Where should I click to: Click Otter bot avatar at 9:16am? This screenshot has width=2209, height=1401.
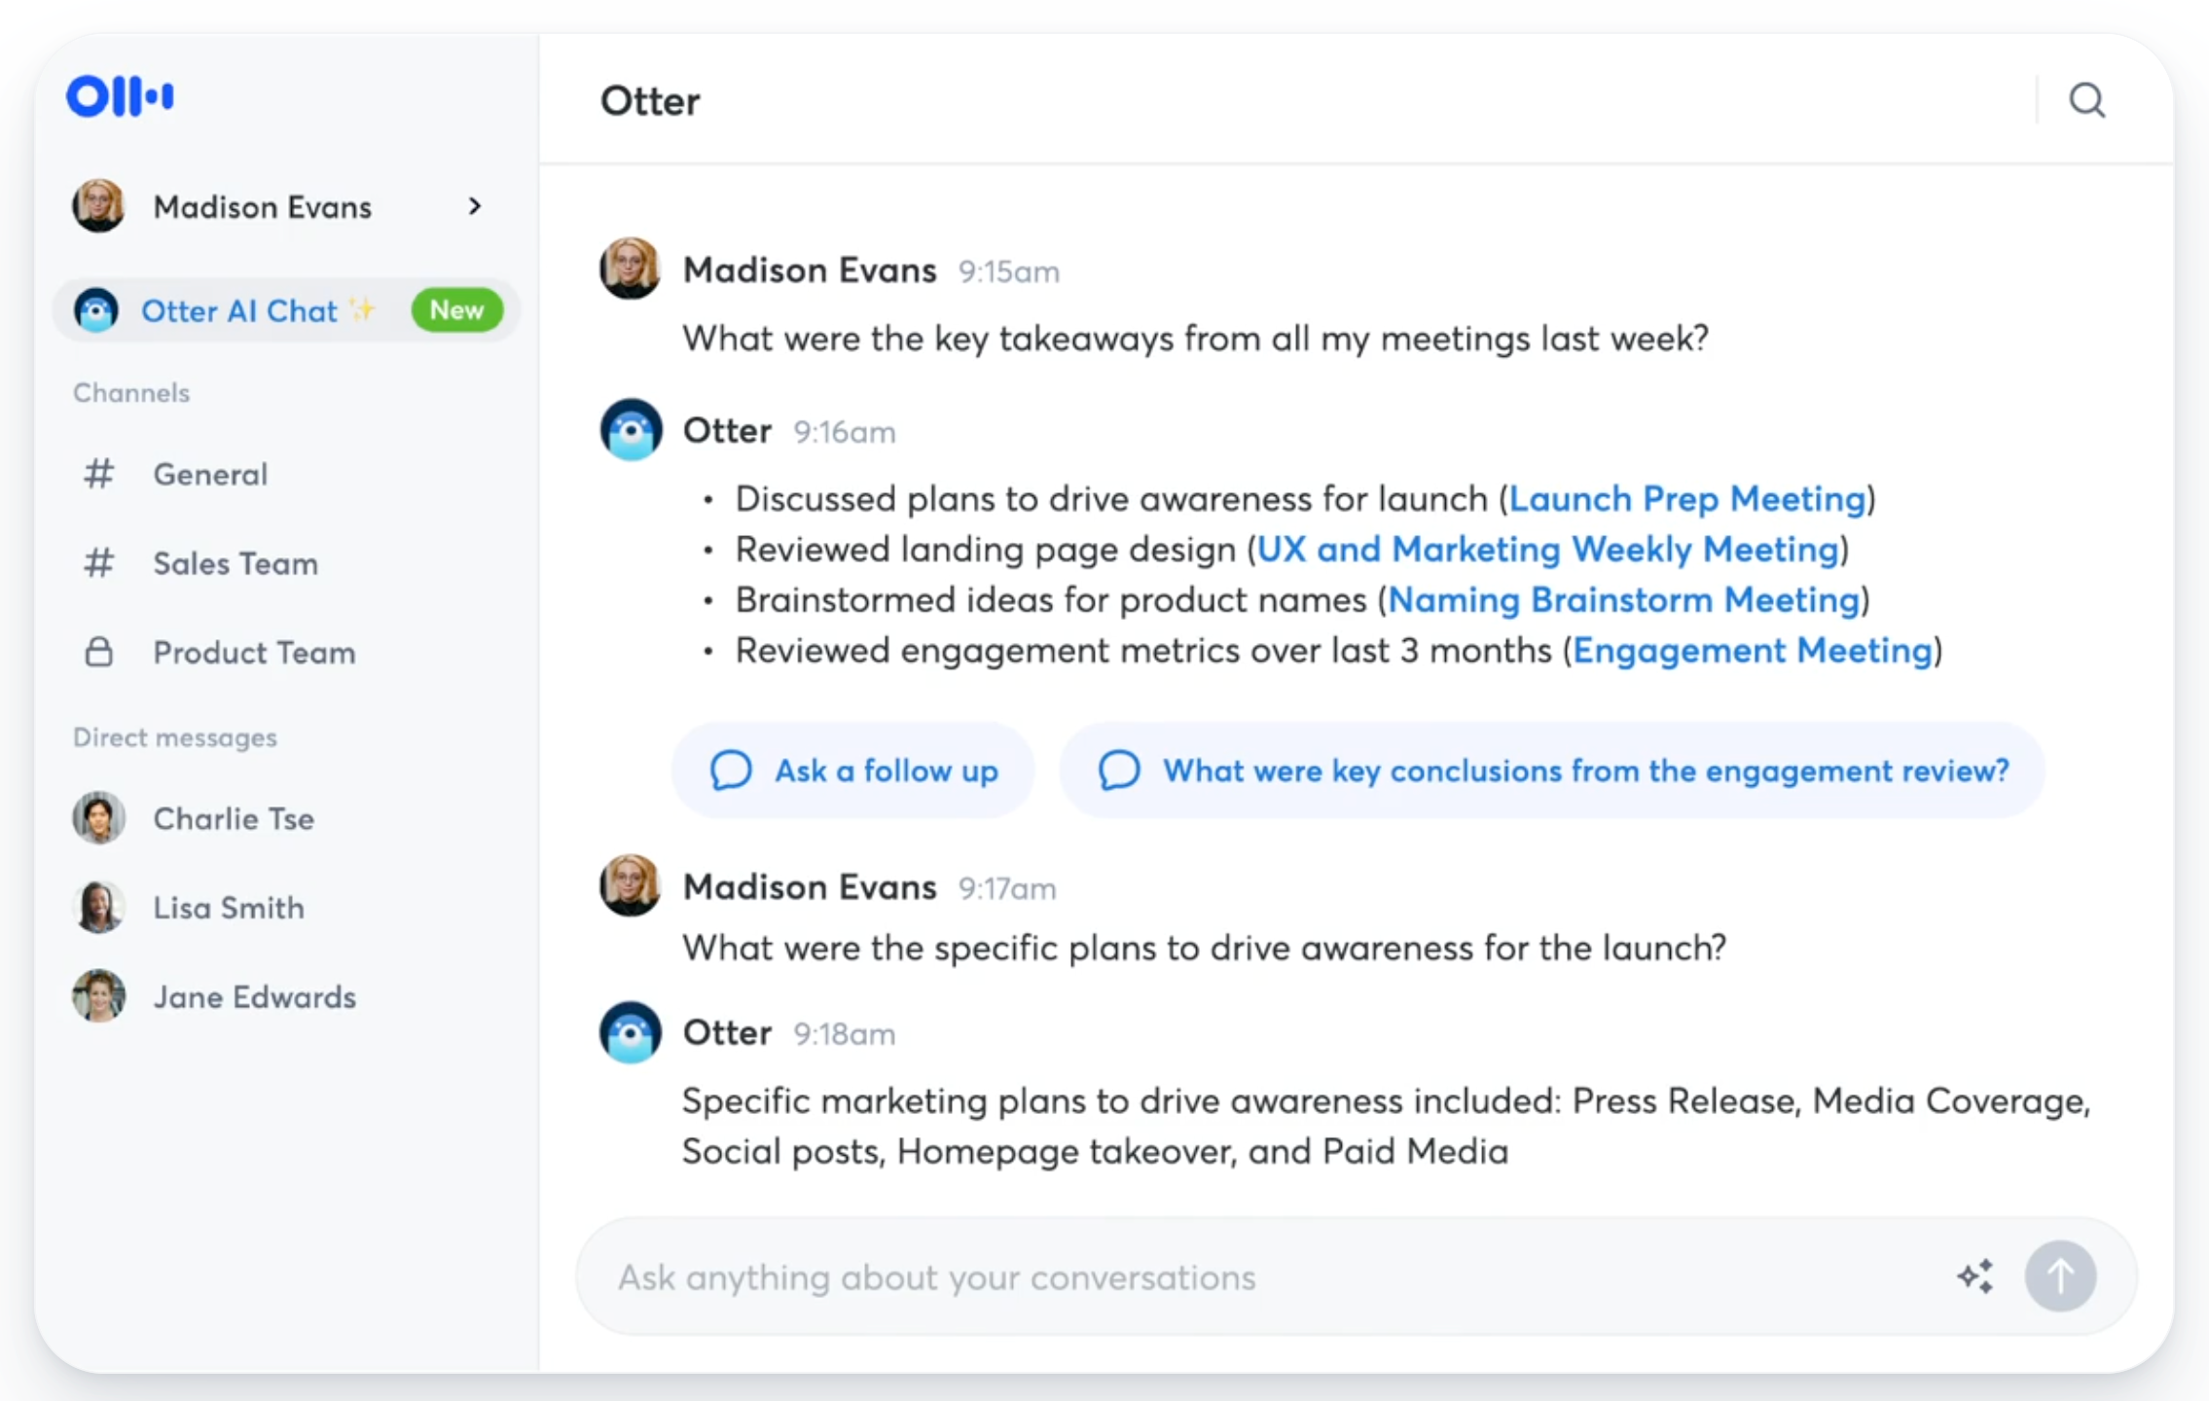(x=631, y=430)
